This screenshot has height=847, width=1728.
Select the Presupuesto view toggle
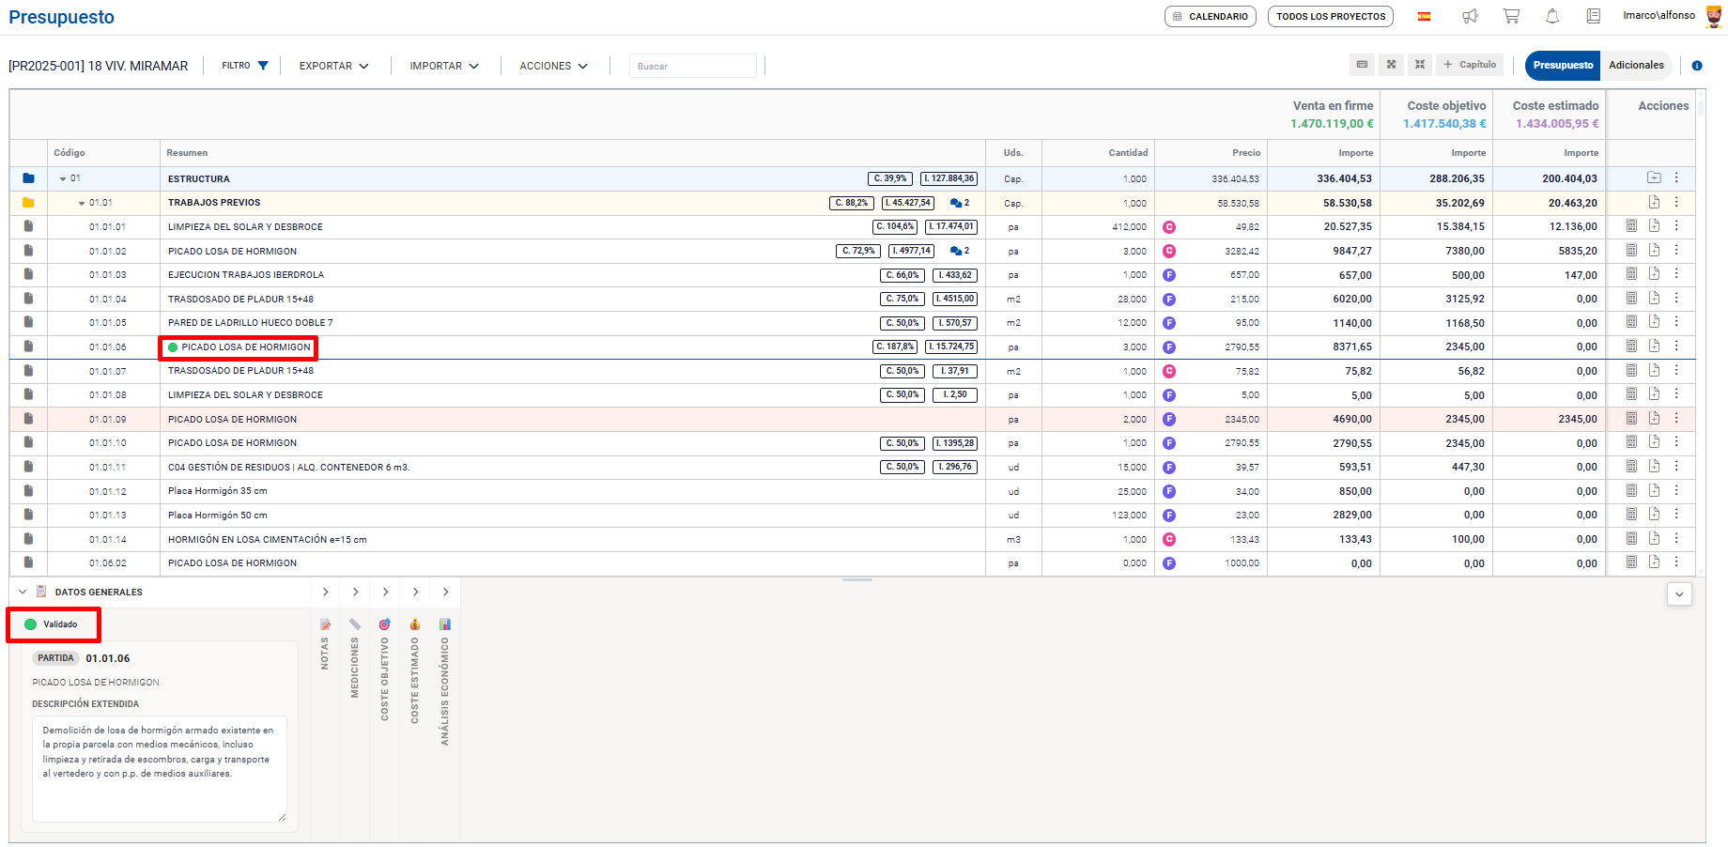pos(1563,65)
